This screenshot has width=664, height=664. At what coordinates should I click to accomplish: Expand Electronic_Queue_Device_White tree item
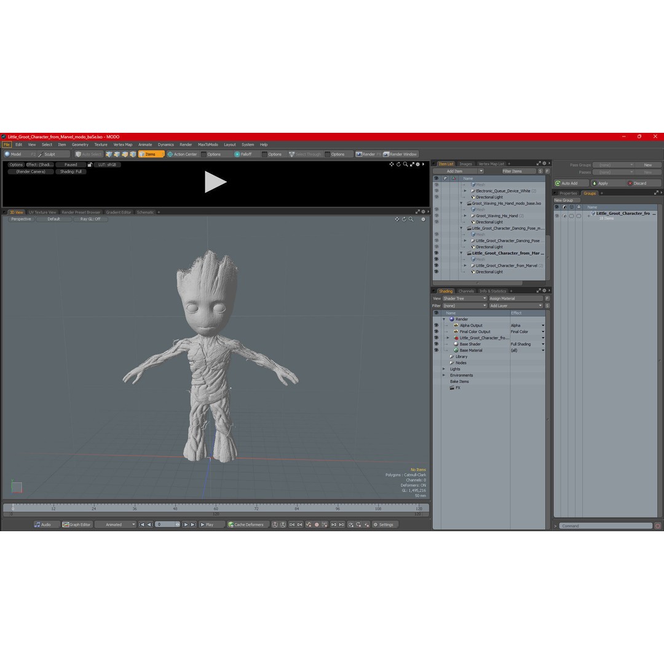(465, 191)
